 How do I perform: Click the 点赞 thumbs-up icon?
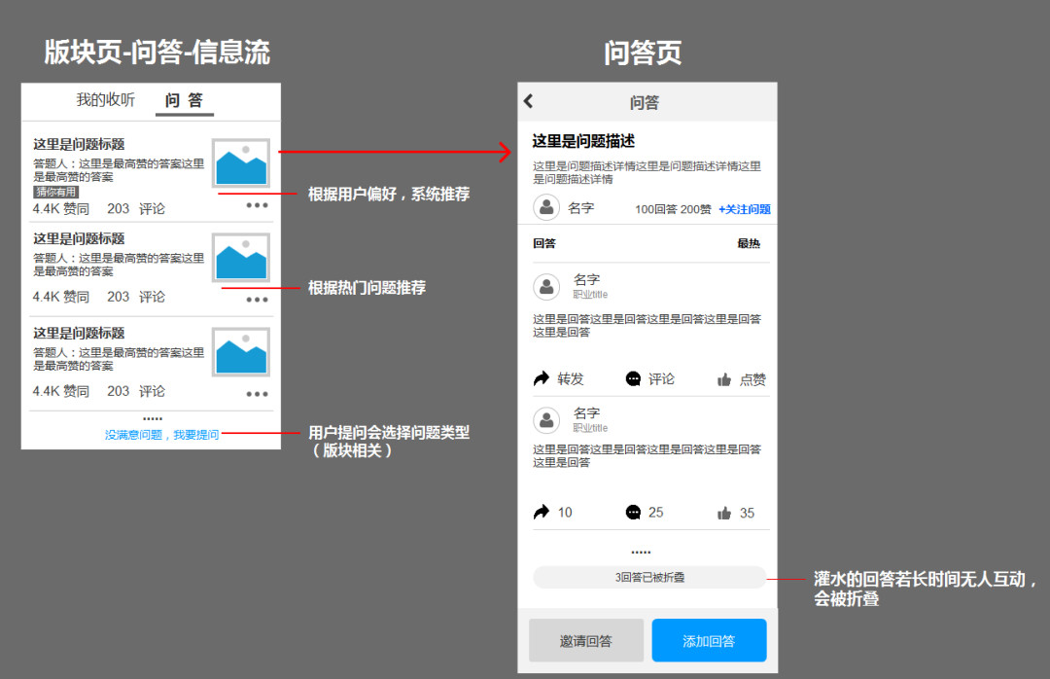(724, 380)
